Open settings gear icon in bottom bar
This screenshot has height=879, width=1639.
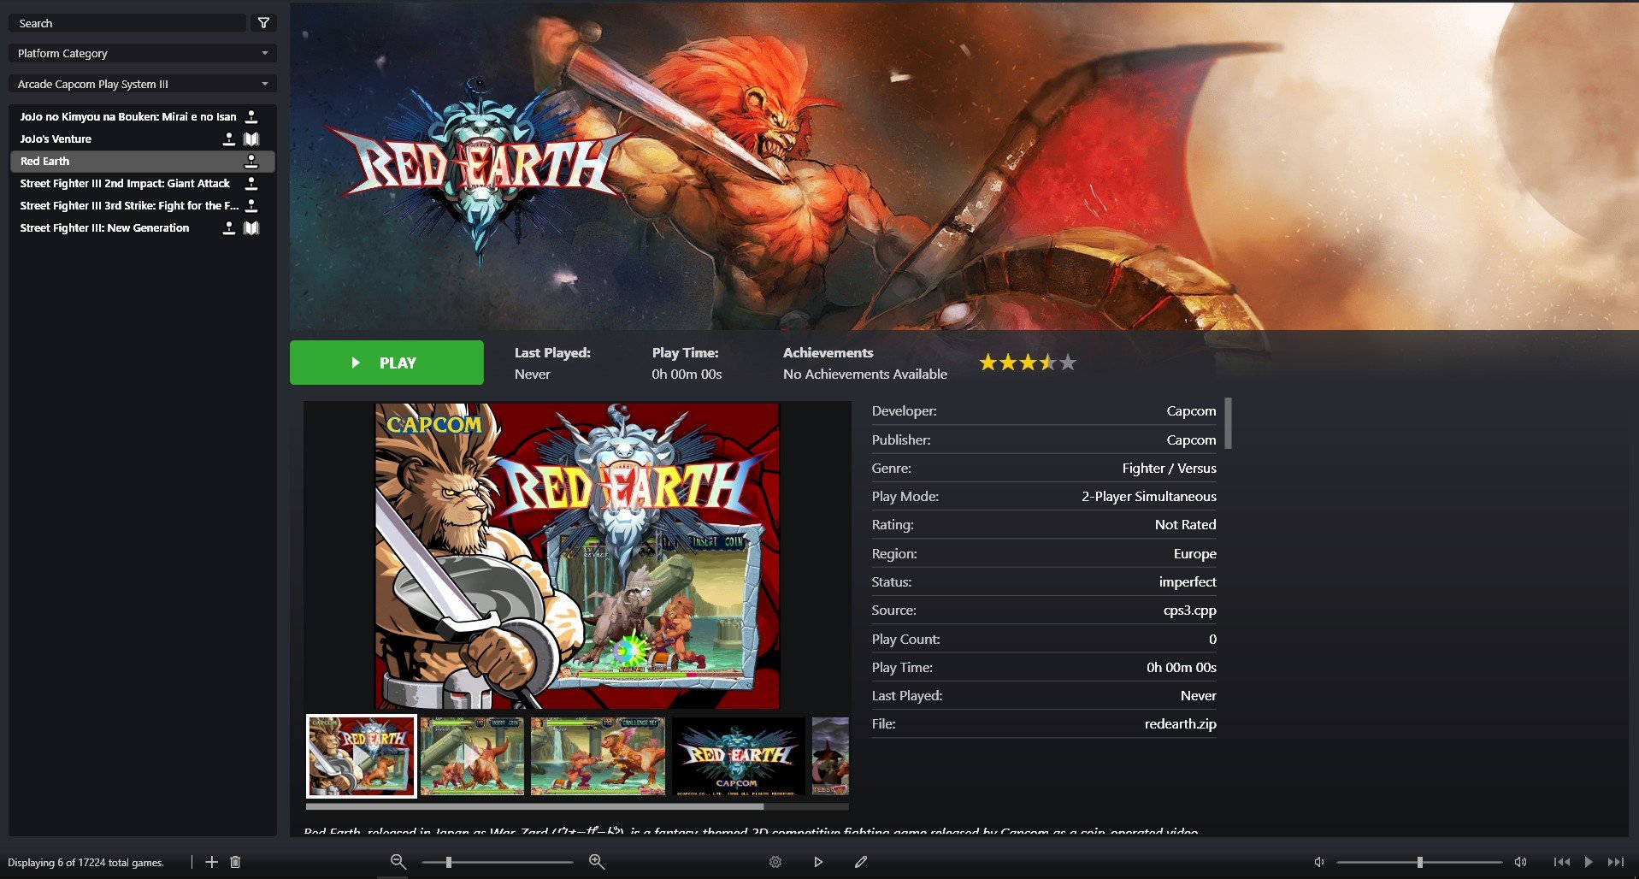click(775, 862)
